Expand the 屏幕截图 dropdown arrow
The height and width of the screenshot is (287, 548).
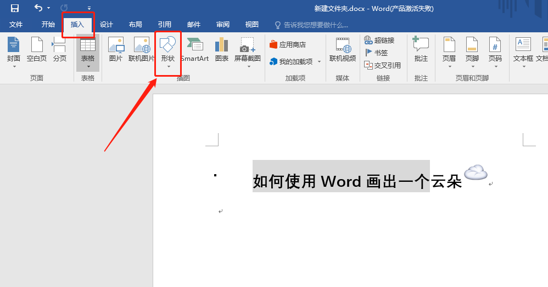tap(249, 67)
